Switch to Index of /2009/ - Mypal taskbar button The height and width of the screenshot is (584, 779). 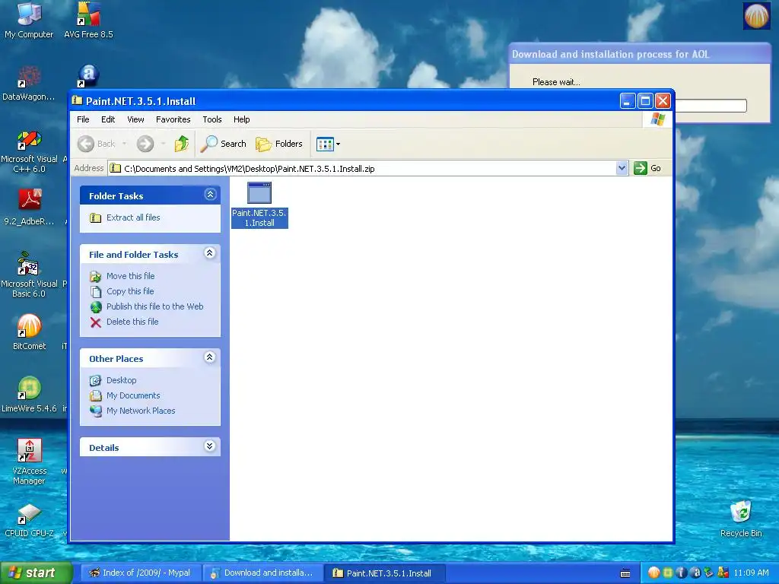140,573
